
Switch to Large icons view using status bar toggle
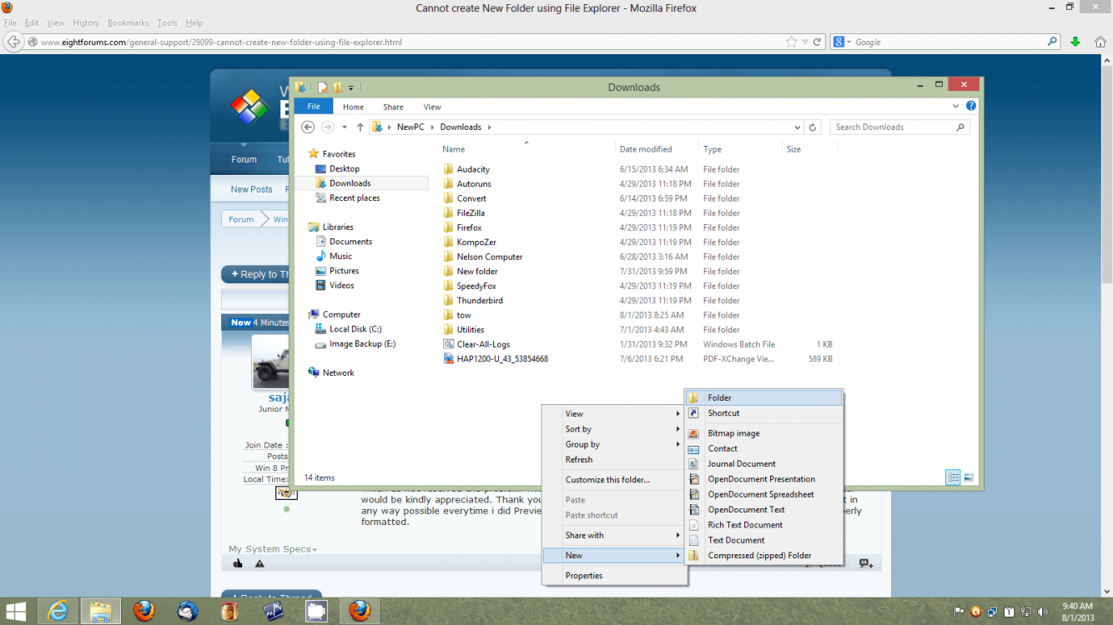tap(968, 477)
